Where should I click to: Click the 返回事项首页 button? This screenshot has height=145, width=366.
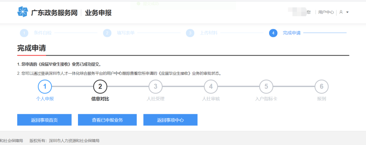click(x=44, y=120)
